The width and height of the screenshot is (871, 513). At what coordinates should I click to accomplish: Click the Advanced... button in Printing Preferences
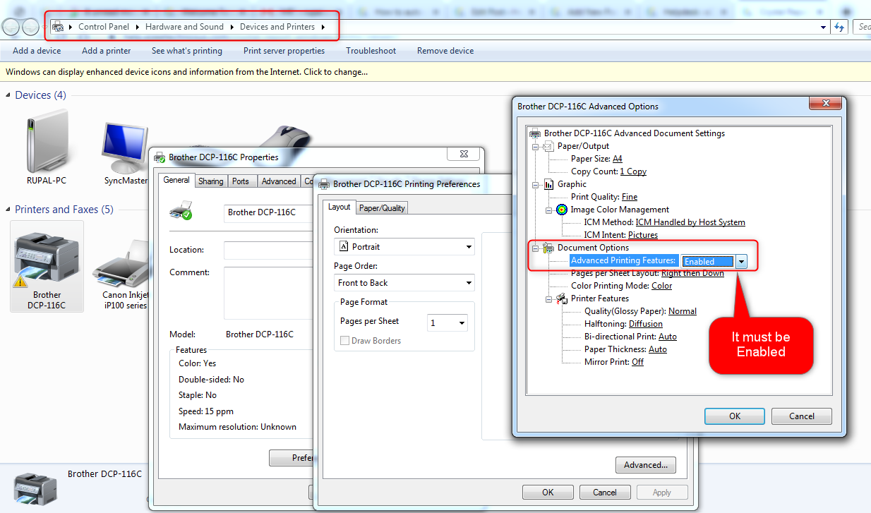tap(646, 465)
